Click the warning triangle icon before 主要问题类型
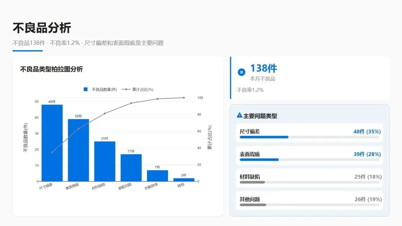Image resolution: width=402 pixels, height=226 pixels. (x=239, y=115)
